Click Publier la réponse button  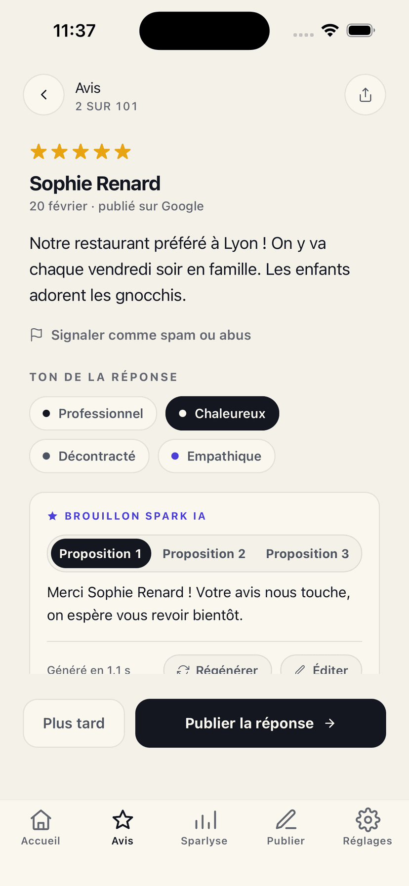click(260, 723)
